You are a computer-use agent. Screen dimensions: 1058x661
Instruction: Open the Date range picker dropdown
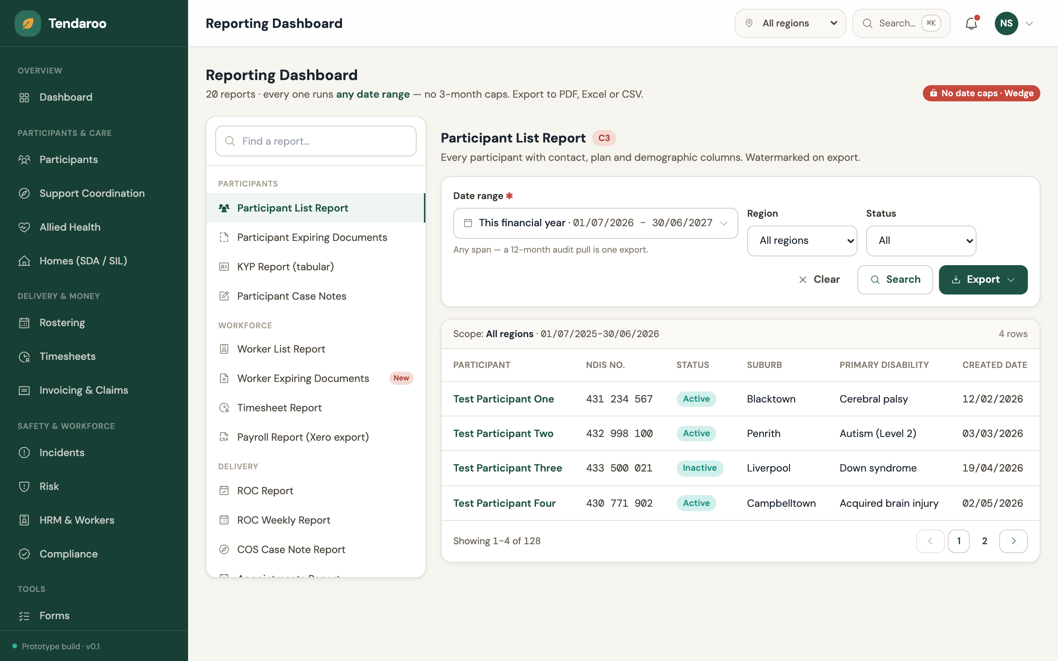(x=595, y=223)
